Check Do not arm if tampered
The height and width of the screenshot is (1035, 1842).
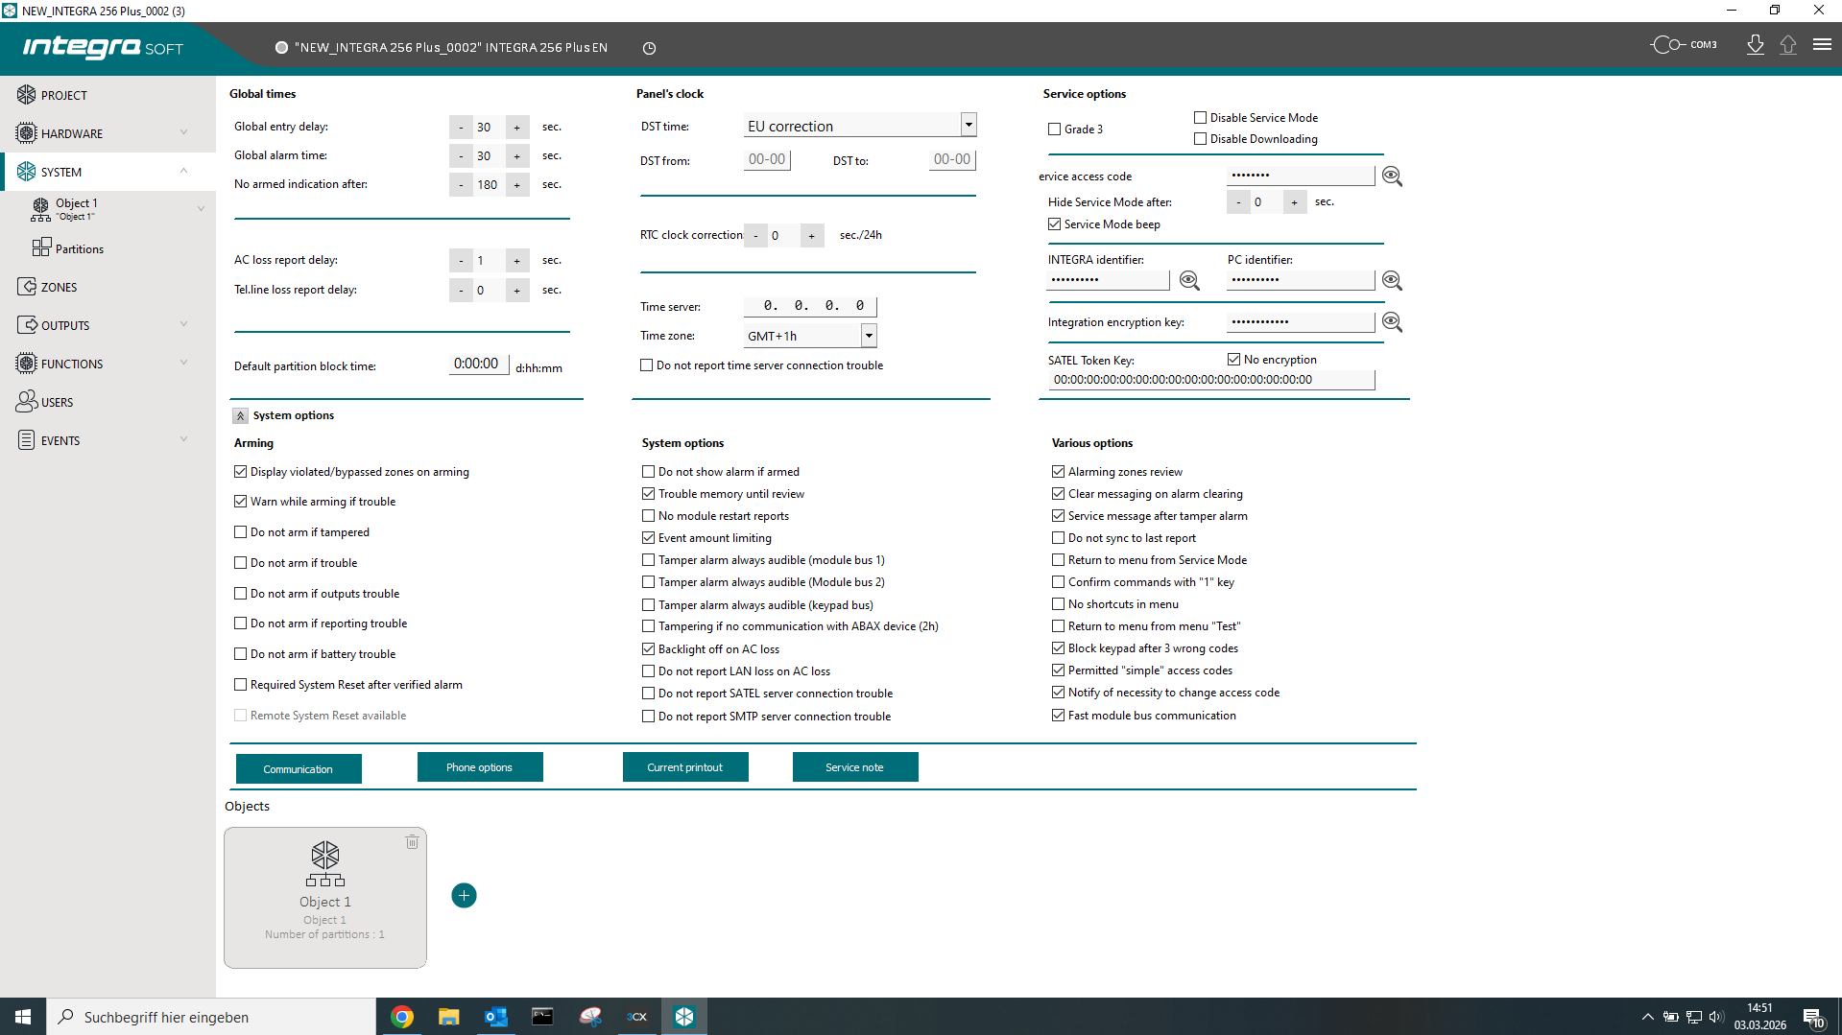[x=241, y=532]
